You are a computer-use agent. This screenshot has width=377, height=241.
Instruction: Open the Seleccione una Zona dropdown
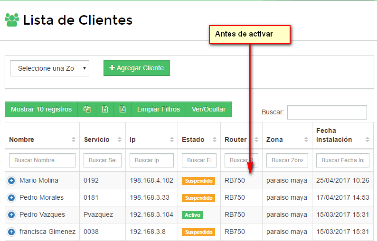pyautogui.click(x=49, y=68)
